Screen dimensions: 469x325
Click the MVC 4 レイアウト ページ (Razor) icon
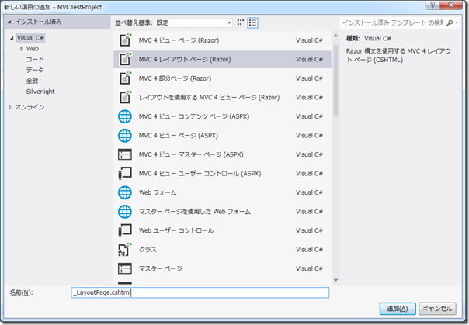[x=125, y=59]
